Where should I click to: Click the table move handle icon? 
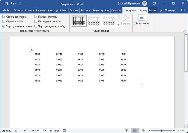coord(32,50)
